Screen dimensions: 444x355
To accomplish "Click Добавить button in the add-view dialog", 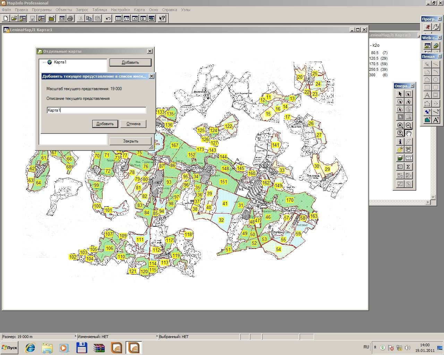I will 105,124.
